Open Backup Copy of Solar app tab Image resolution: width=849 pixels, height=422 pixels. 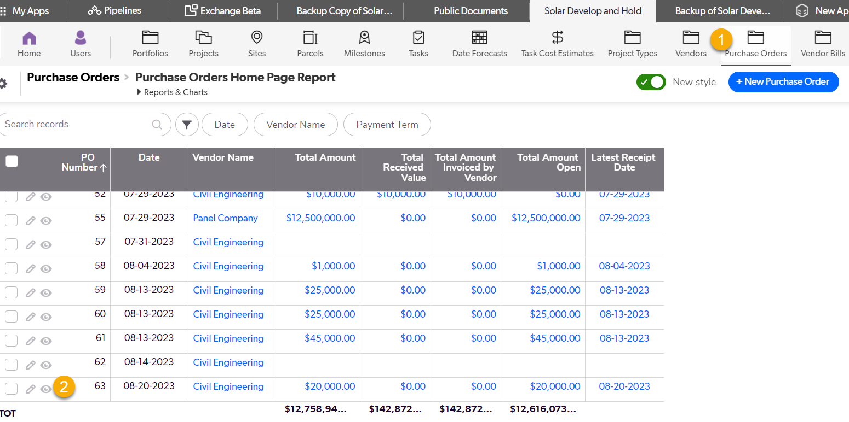point(345,11)
